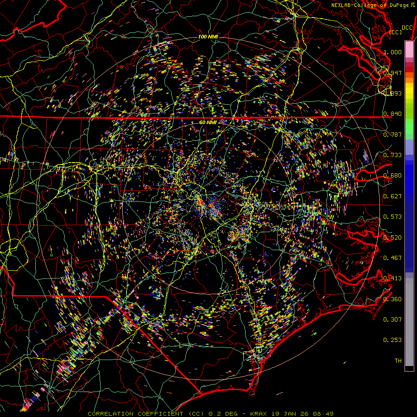Select the 0.520 scale value

click(392, 237)
